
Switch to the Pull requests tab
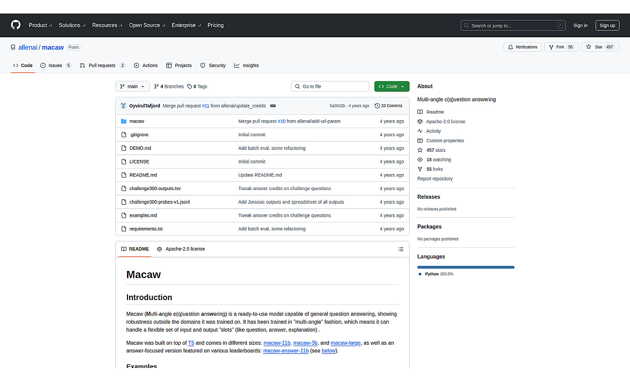(x=103, y=65)
